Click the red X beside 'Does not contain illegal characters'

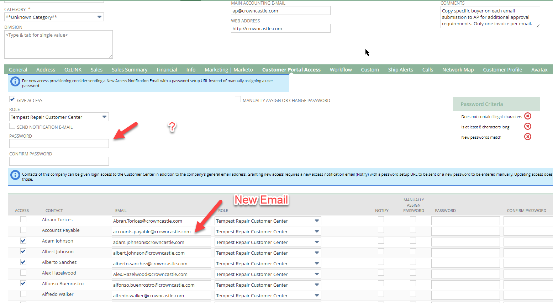click(x=528, y=116)
